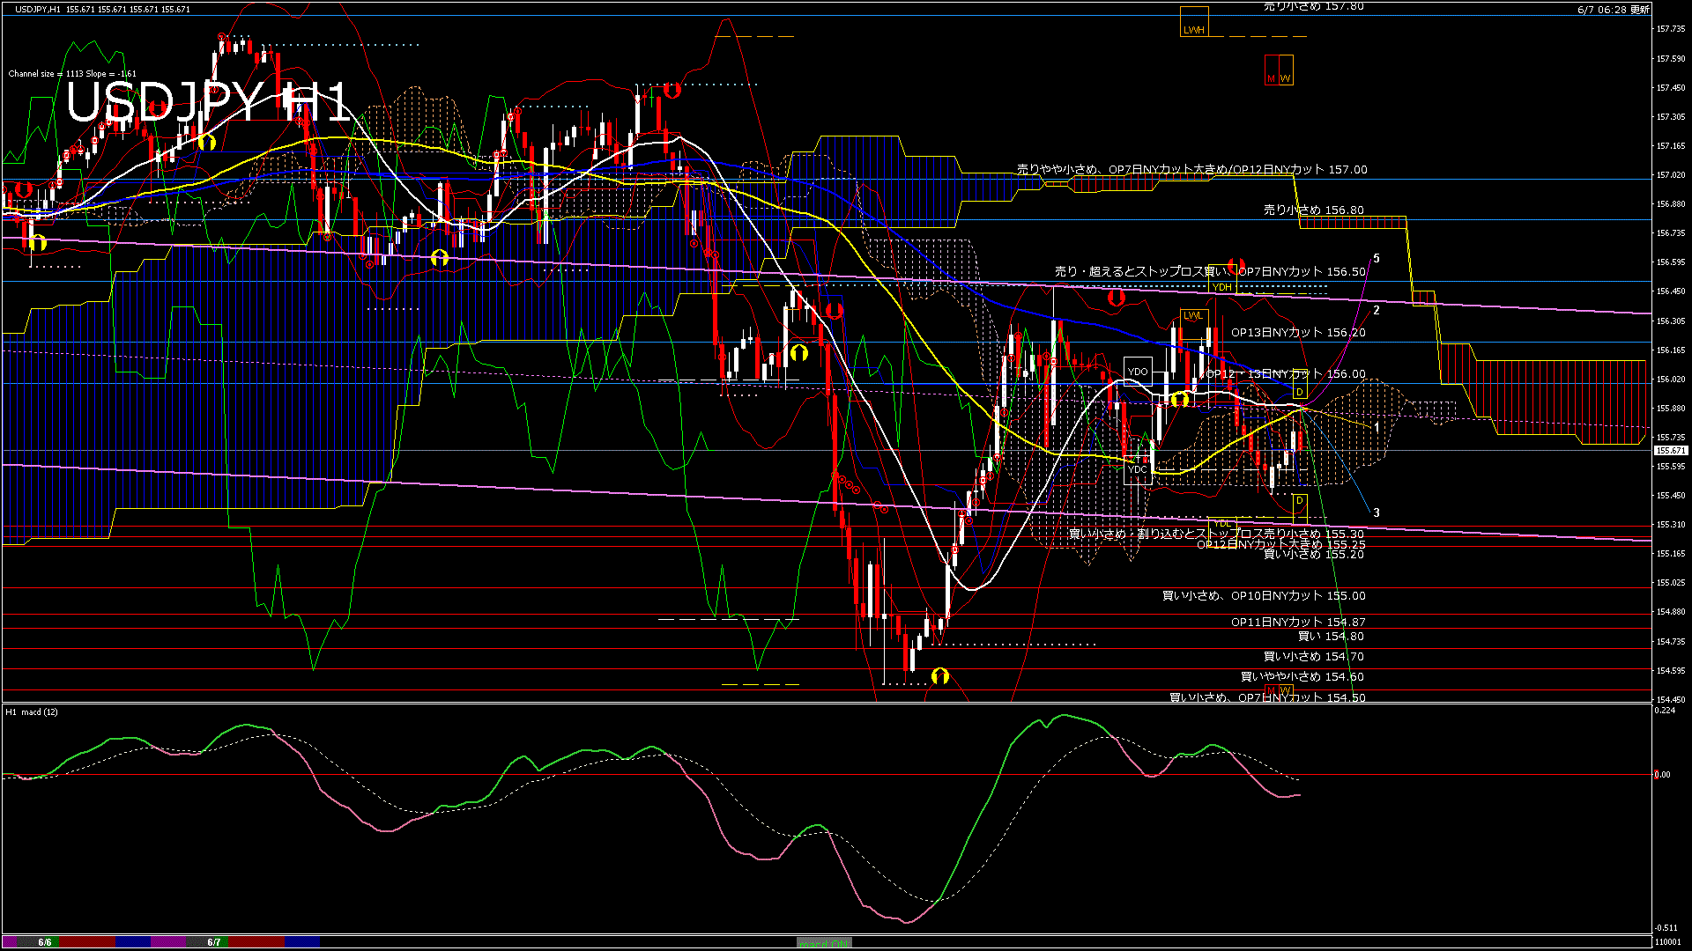Click forecast path number 3
This screenshot has width=1692, height=951.
point(1377,512)
